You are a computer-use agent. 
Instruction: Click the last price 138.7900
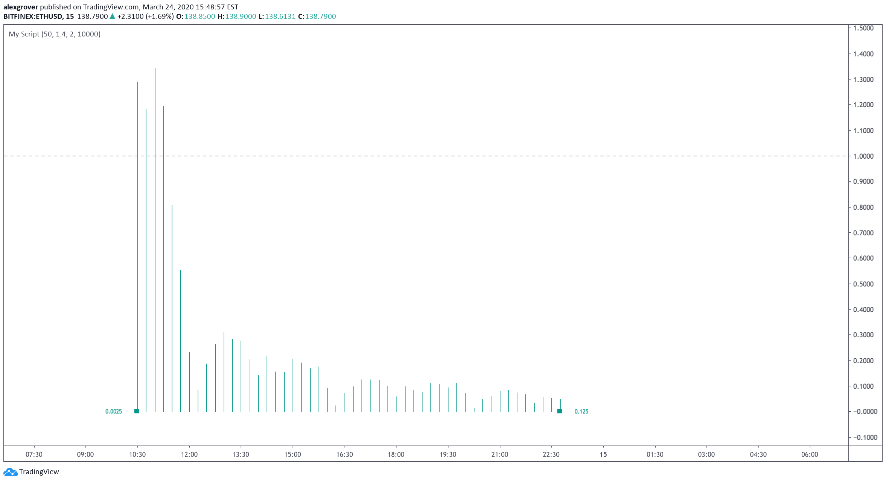[93, 16]
